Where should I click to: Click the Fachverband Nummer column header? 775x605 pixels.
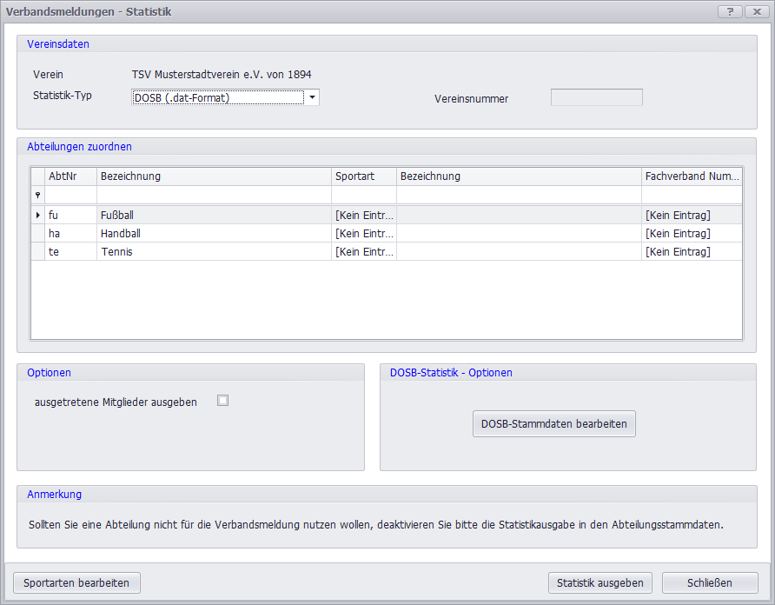pos(692,176)
